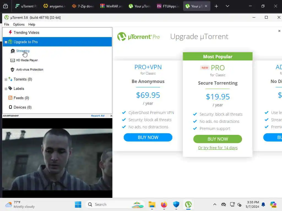Viewport: 282px width, 211px height.
Task: Click Or try free for 14 days link
Action: click(x=218, y=148)
